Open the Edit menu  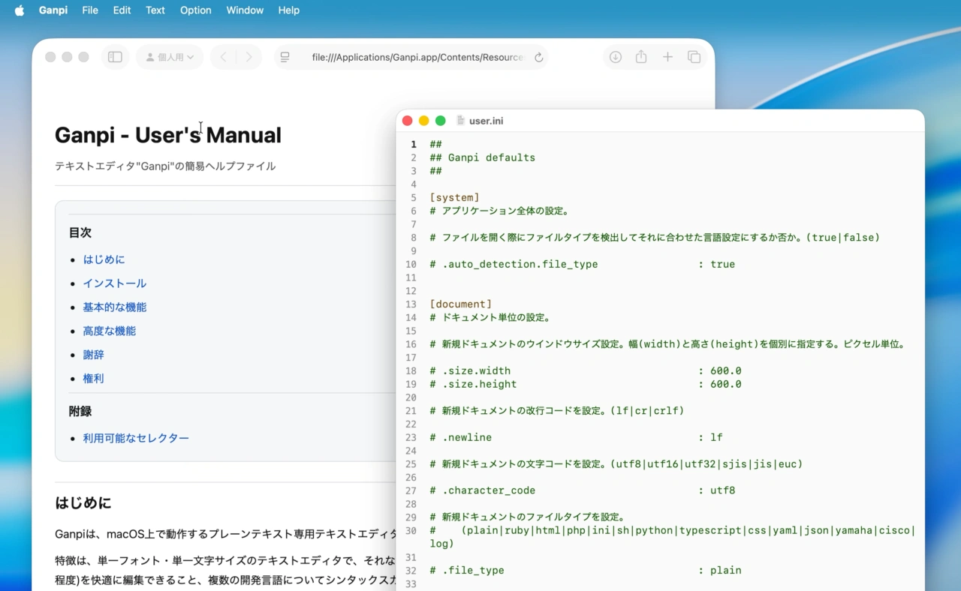[x=122, y=10]
